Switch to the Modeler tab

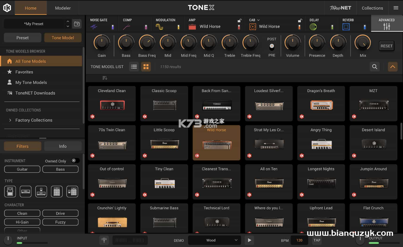pos(63,8)
